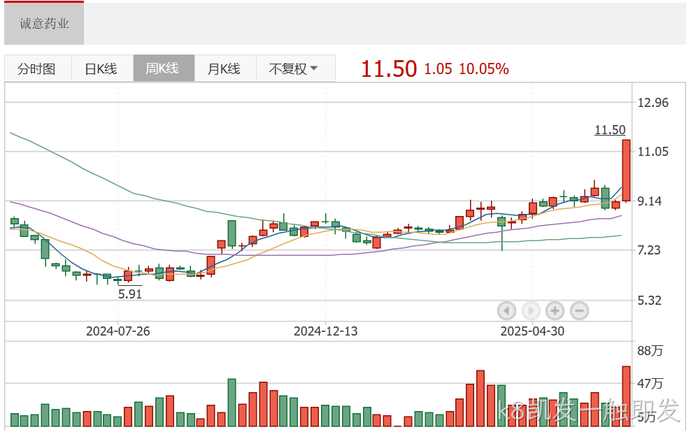Click the 9.14 price axis label
This screenshot has width=691, height=432.
[x=650, y=201]
